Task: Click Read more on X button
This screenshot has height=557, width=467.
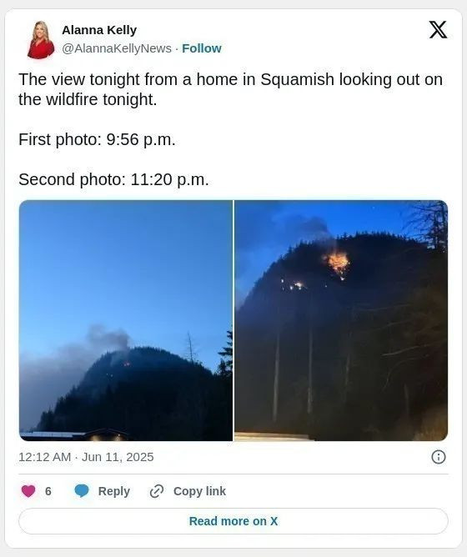Action: (233, 521)
